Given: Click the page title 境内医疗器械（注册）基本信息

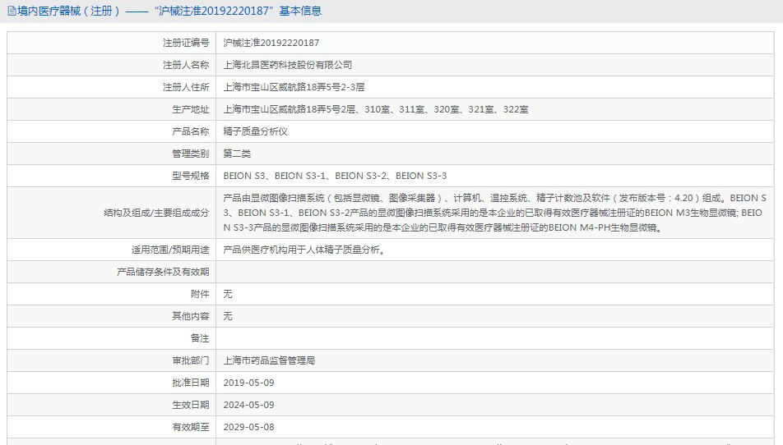Looking at the screenshot, I should [169, 11].
